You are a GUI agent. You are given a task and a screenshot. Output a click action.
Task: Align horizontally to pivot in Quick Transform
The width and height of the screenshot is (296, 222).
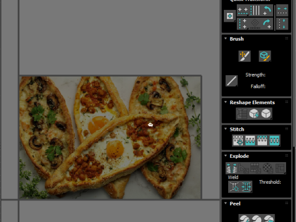pyautogui.click(x=243, y=10)
